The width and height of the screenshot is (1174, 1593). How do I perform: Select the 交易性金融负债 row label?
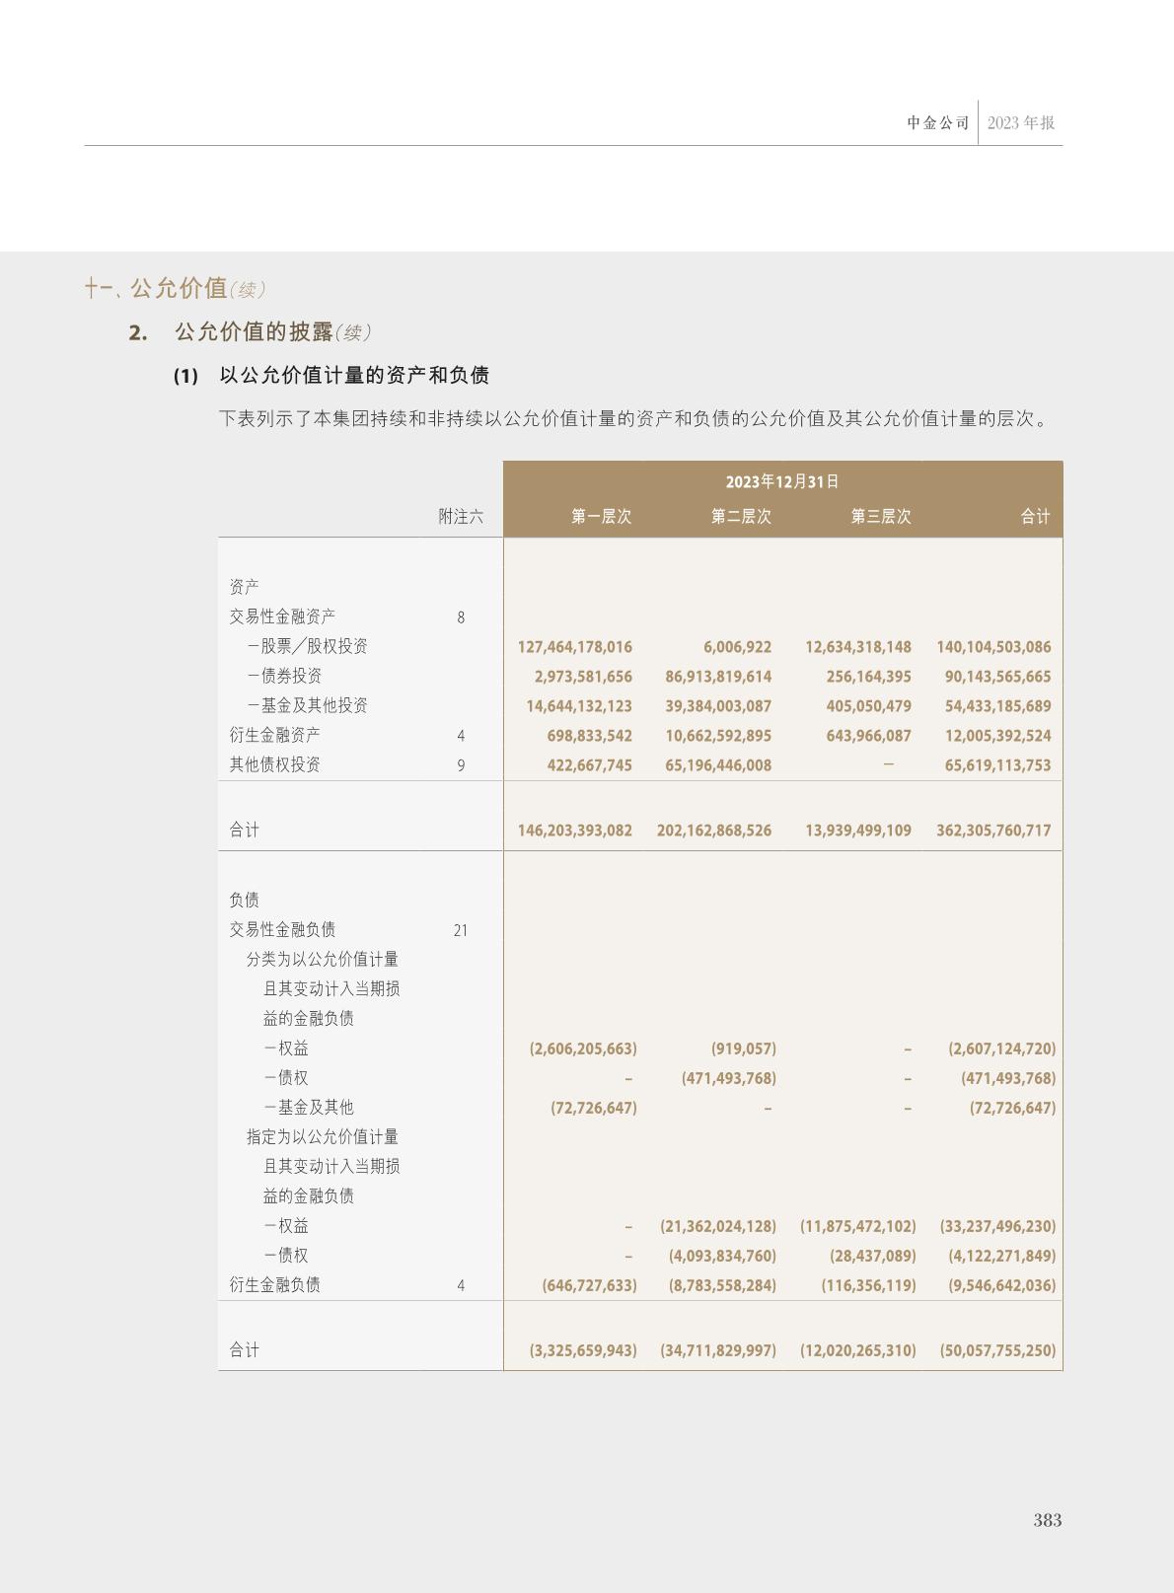pyautogui.click(x=282, y=929)
